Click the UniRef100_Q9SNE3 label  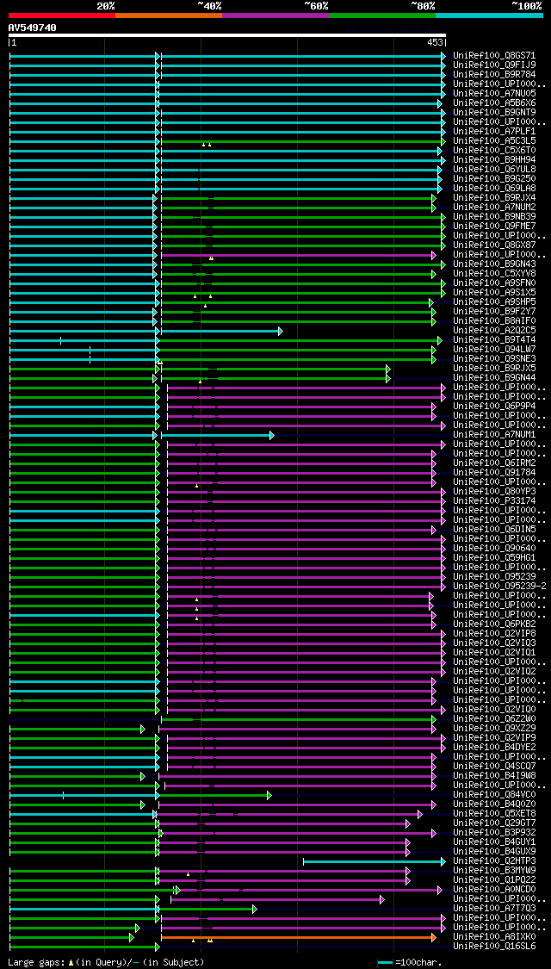point(494,358)
